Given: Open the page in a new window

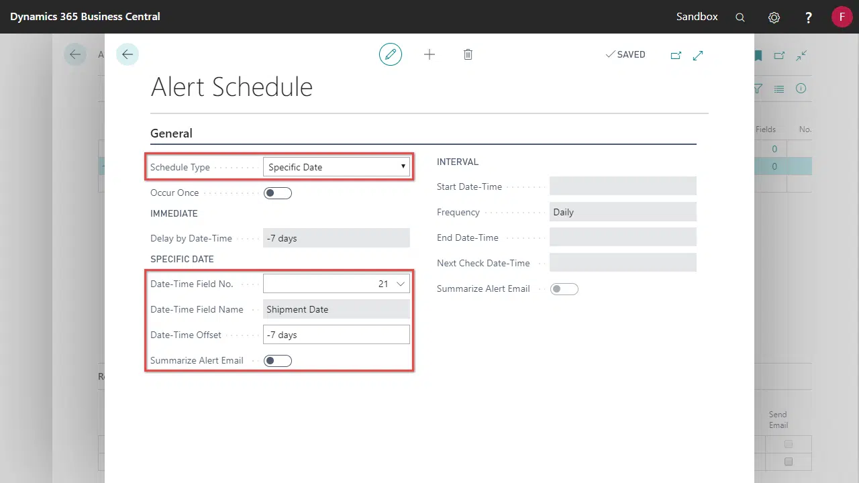Looking at the screenshot, I should (x=676, y=55).
